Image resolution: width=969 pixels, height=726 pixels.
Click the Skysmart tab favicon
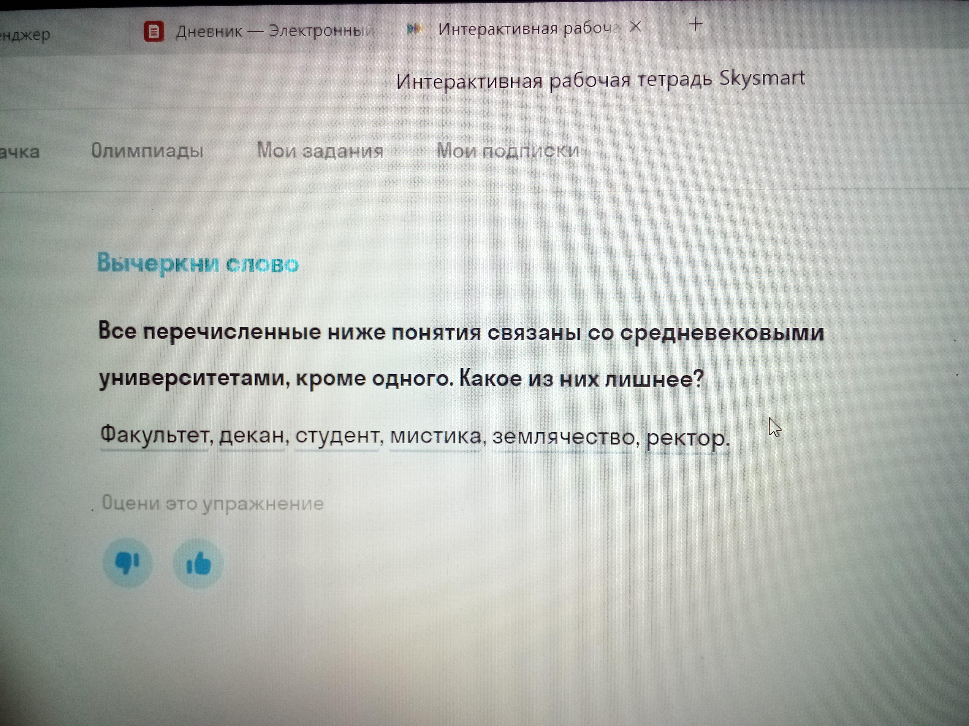click(x=415, y=29)
